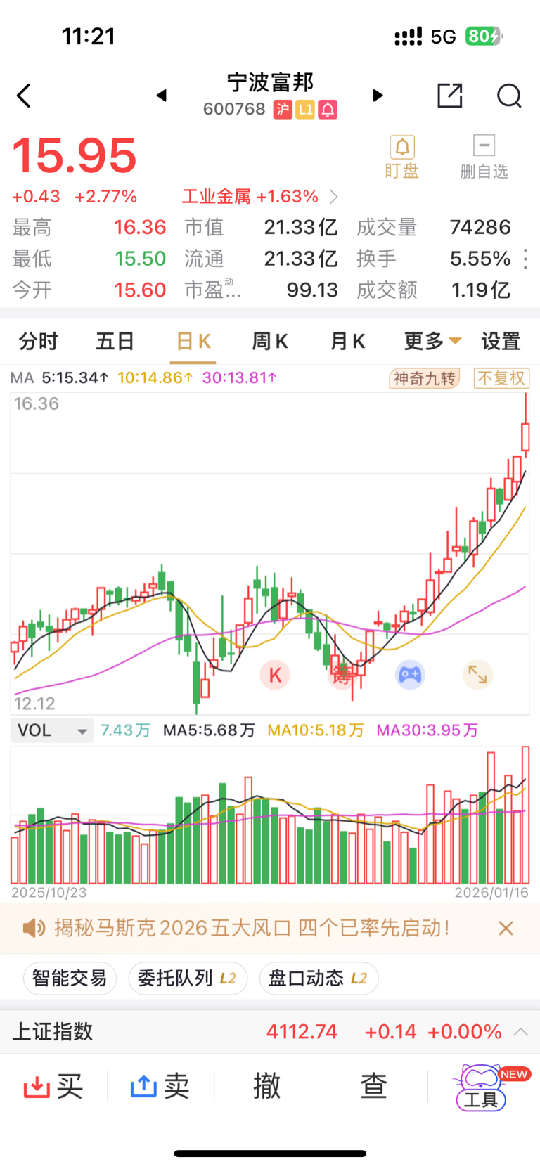540x1169 pixels.
Task: Open the VOL indicator dropdown
Action: pyautogui.click(x=52, y=730)
